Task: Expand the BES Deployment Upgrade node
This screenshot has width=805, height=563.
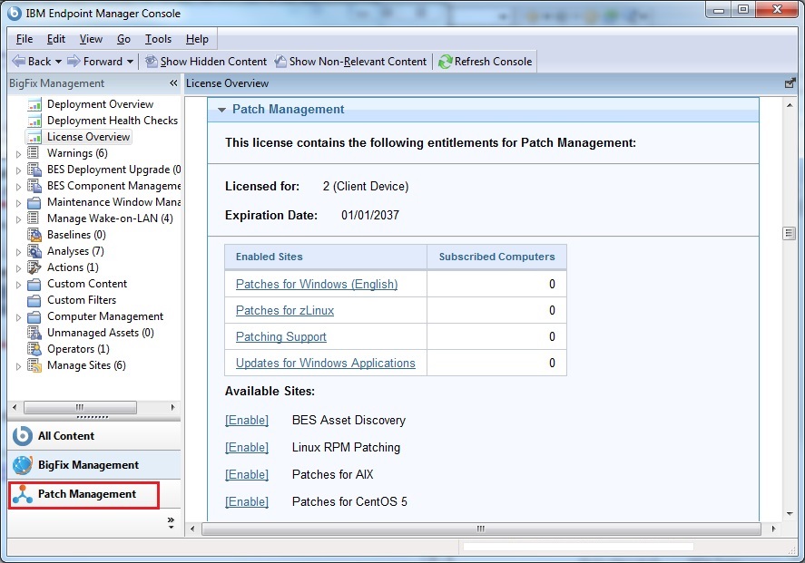Action: point(18,170)
